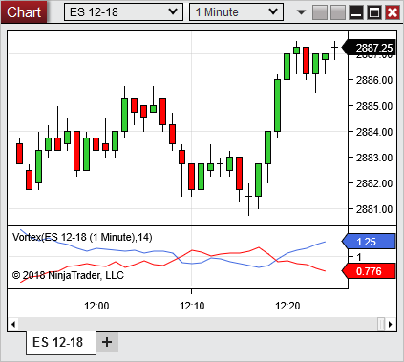Close the chart window with red X
The width and height of the screenshot is (404, 362).
coord(393,12)
